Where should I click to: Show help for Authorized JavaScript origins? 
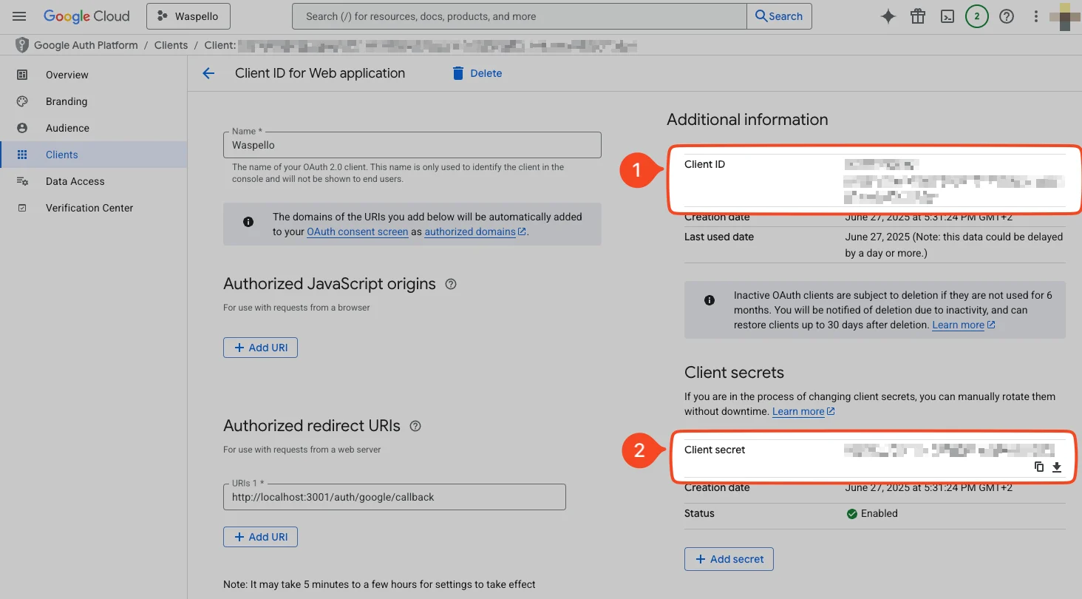coord(451,284)
